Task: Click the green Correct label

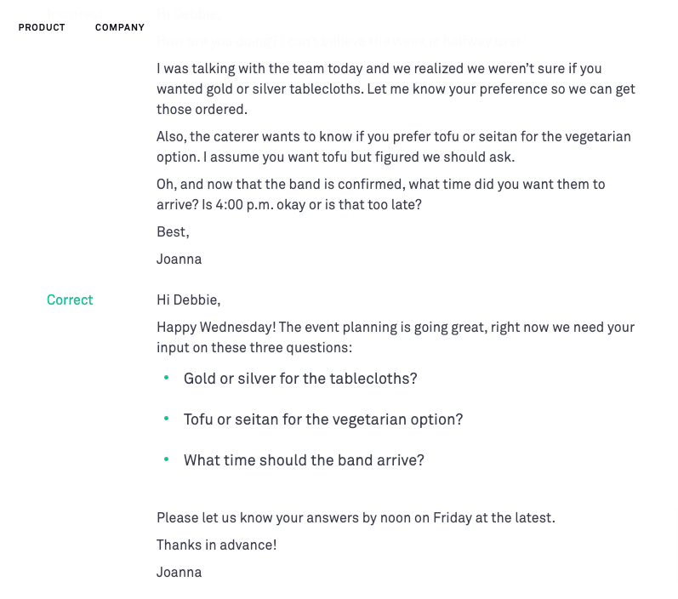Action: (x=70, y=299)
